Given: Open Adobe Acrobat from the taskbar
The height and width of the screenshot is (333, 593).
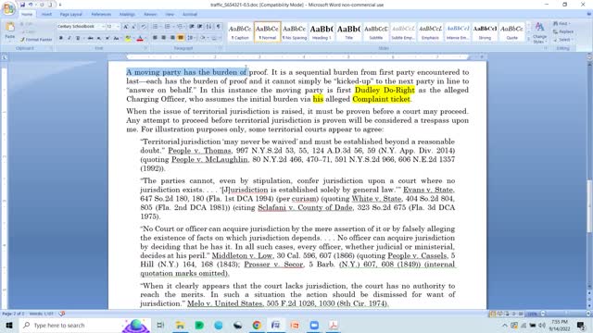Looking at the screenshot, I should pyautogui.click(x=334, y=325).
